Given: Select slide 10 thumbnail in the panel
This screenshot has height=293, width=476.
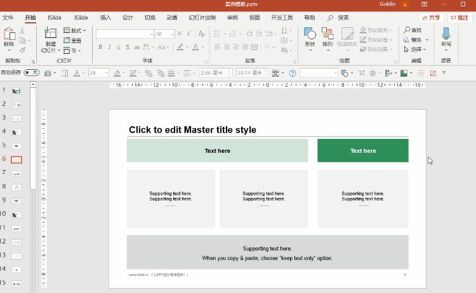Looking at the screenshot, I should tap(17, 214).
